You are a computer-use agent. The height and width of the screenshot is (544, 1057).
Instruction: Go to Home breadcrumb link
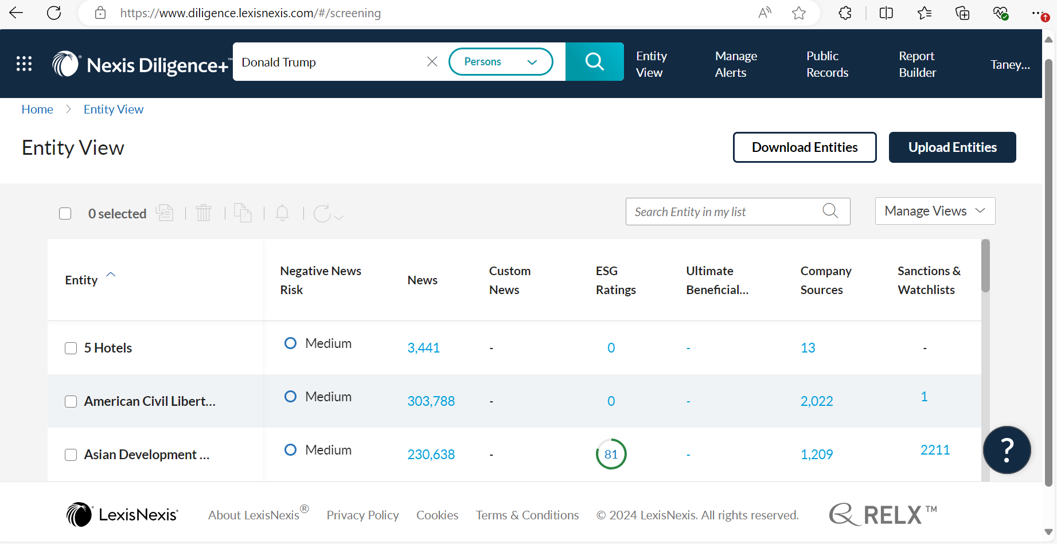(x=37, y=109)
